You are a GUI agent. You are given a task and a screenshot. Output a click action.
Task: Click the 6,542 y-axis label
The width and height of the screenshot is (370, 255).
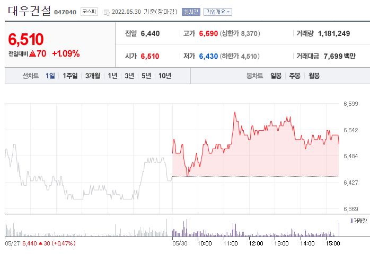(350, 130)
